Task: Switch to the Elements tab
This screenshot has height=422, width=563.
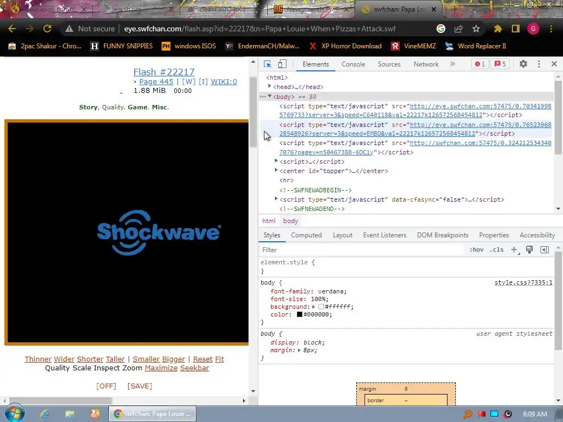Action: pyautogui.click(x=316, y=64)
